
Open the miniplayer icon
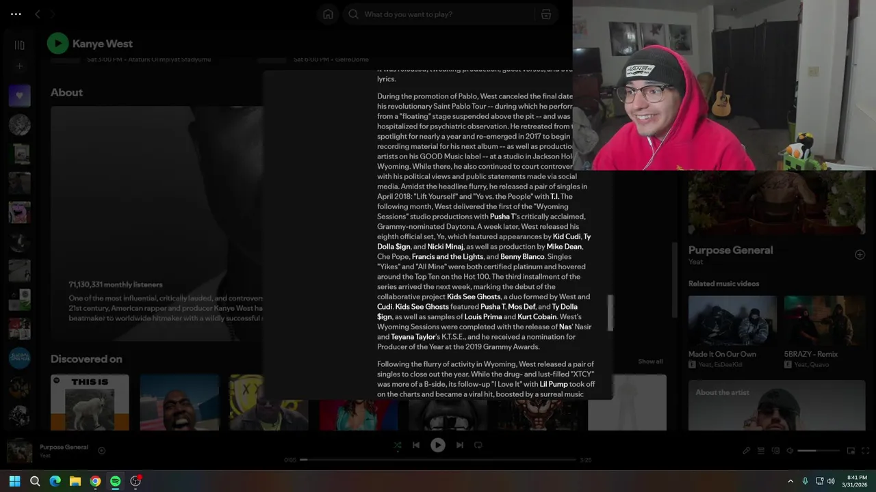[x=851, y=450]
